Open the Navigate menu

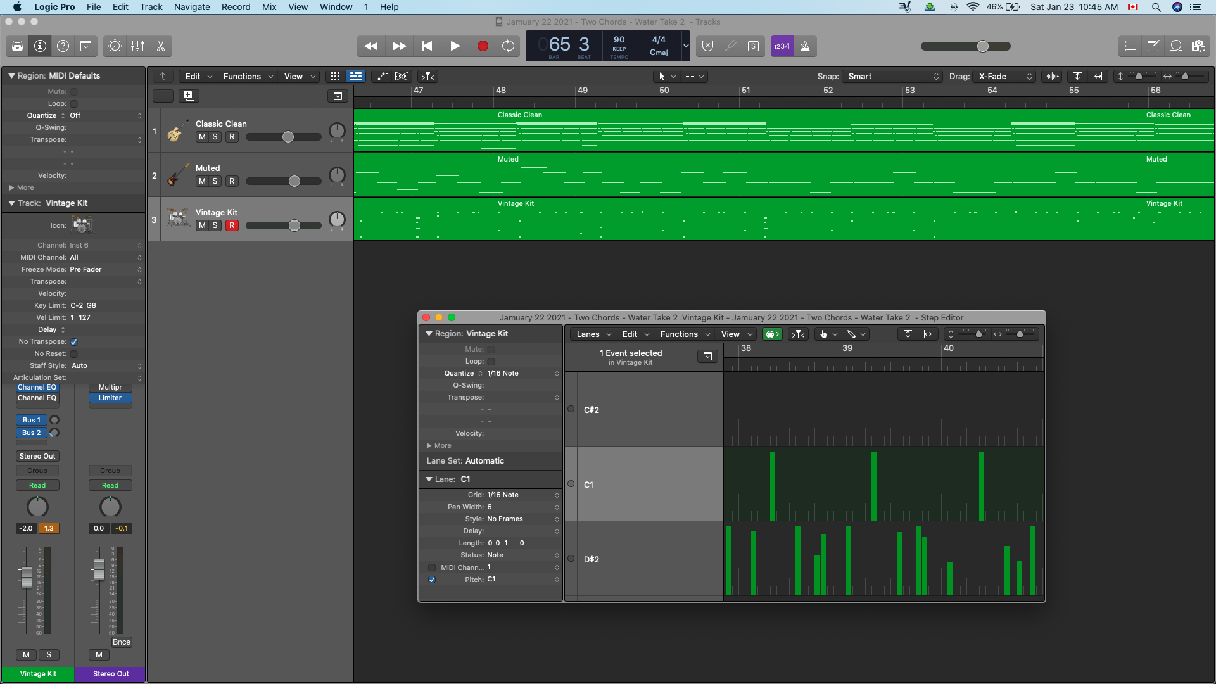click(192, 7)
